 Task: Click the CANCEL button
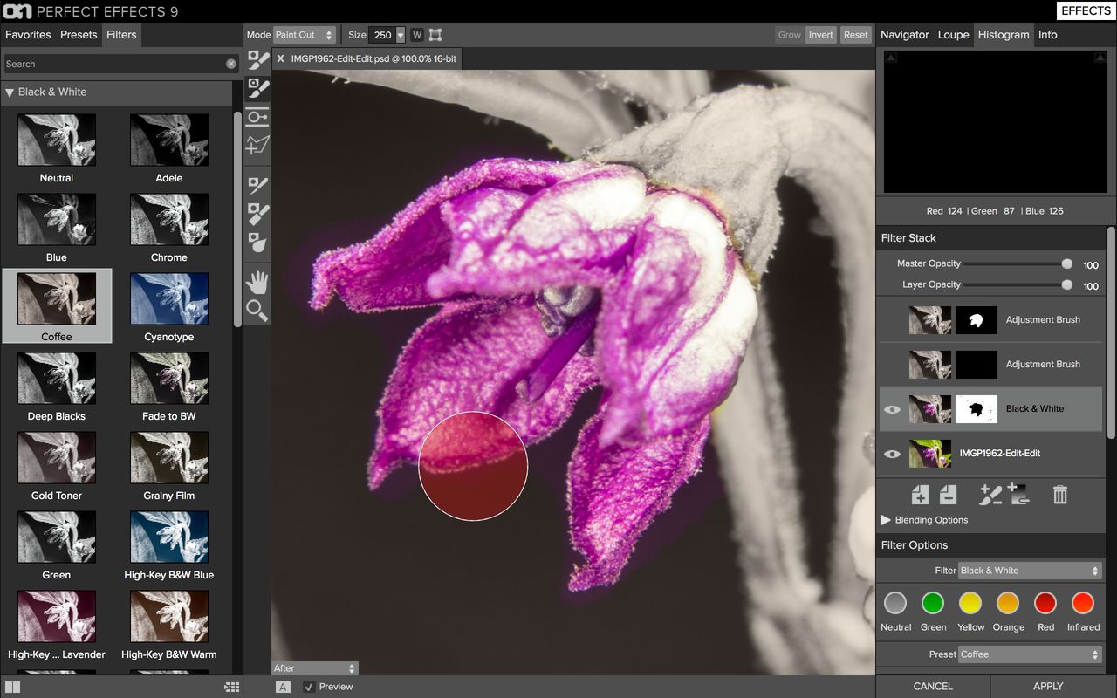[x=933, y=687]
